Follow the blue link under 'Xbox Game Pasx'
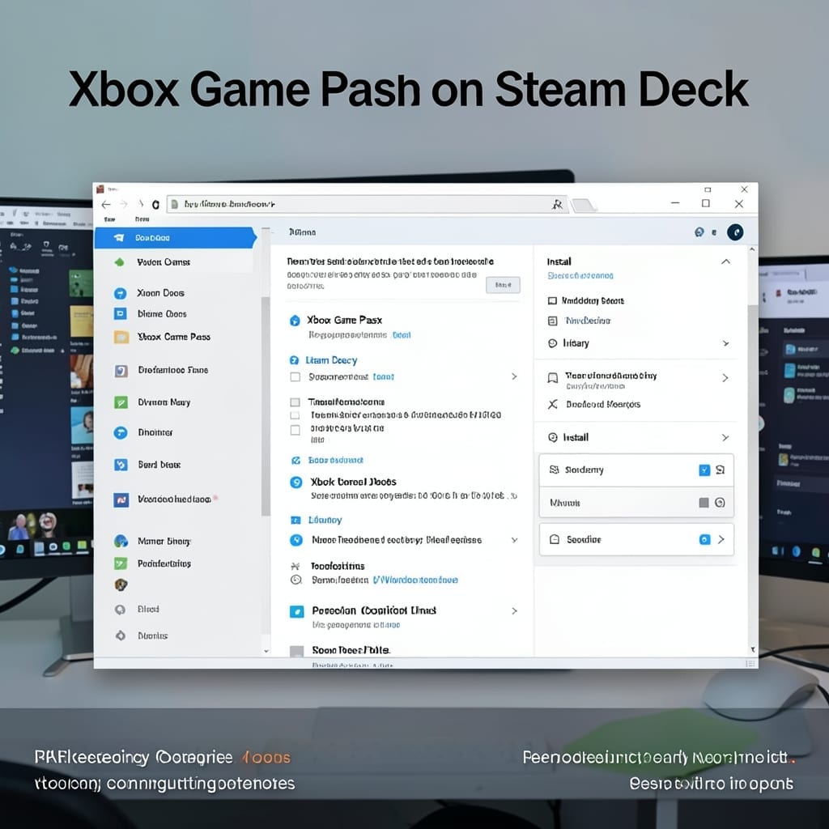 (402, 335)
